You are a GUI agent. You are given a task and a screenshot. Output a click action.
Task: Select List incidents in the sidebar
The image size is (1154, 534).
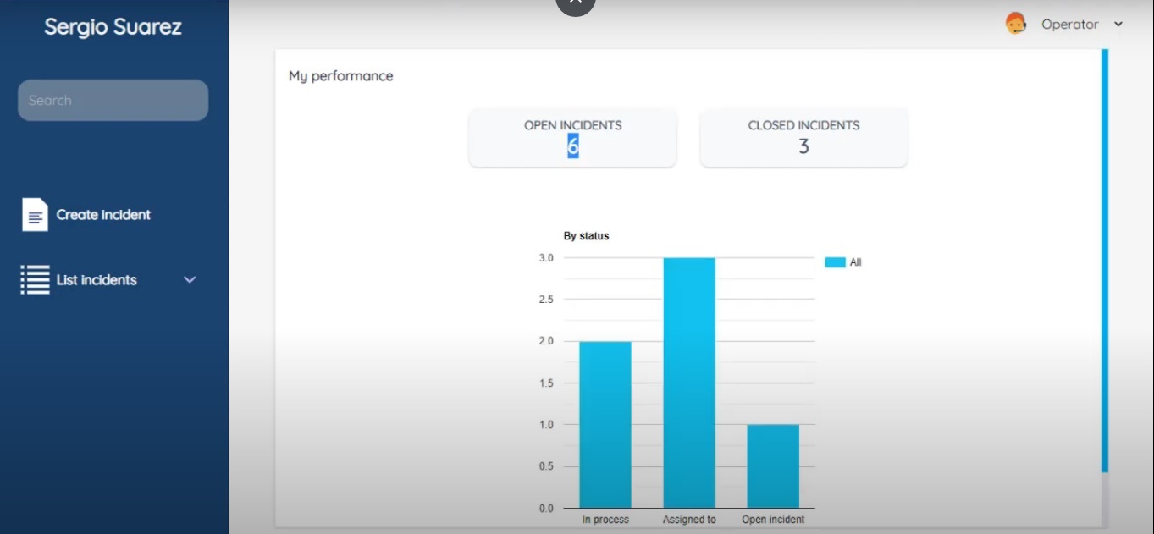97,280
